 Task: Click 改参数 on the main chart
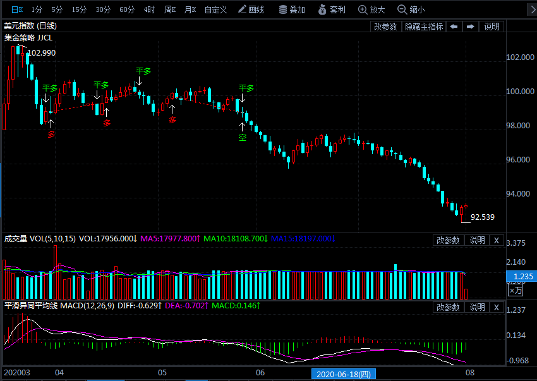(x=385, y=27)
